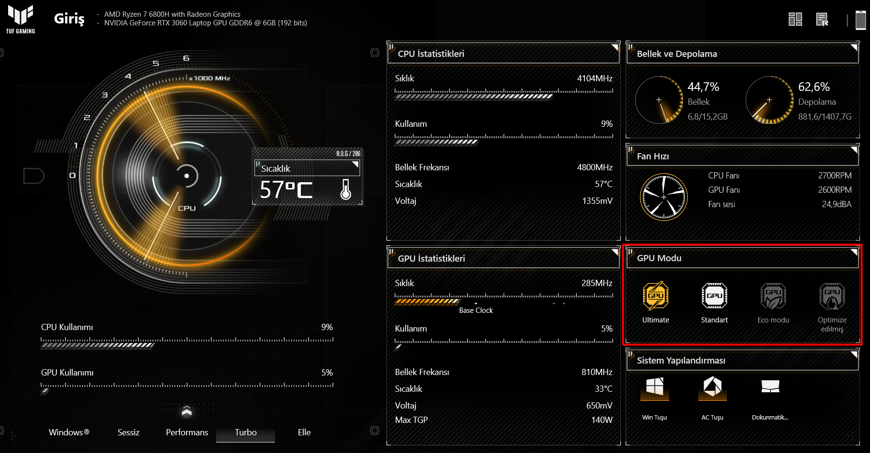Click the GPU Sıklık frequency bar
The width and height of the screenshot is (870, 453).
[x=504, y=298]
